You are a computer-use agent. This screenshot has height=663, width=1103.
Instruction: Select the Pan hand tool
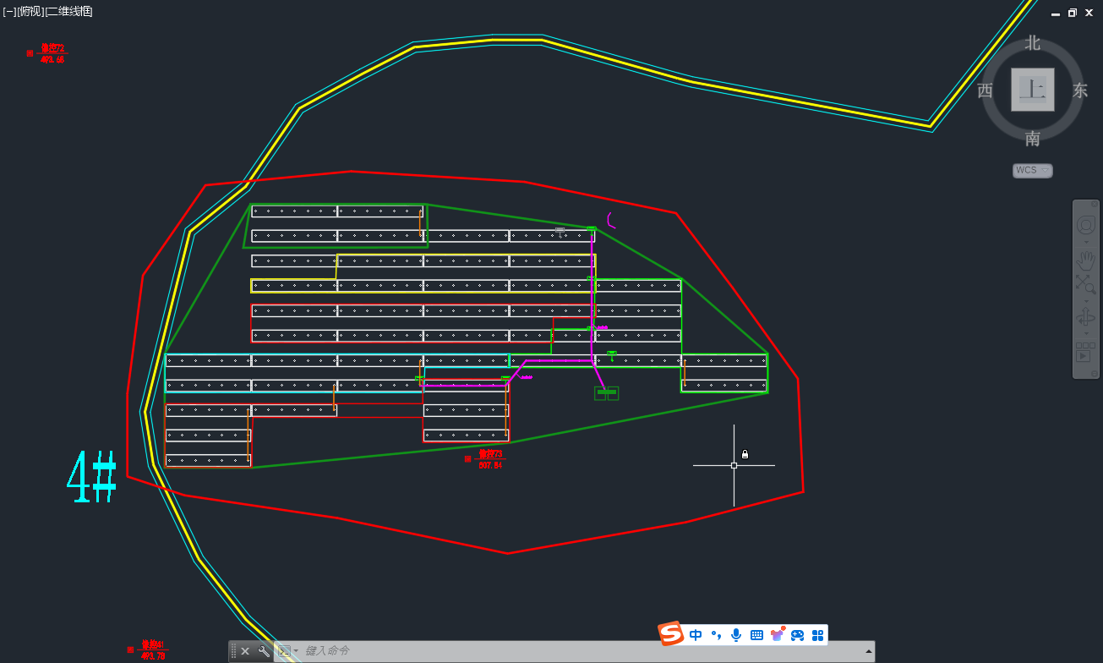(1085, 259)
